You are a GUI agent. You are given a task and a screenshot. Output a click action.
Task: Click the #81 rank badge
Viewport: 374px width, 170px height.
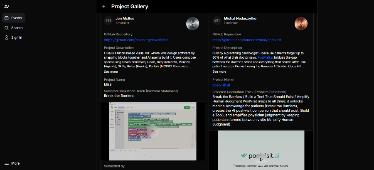(217, 20)
